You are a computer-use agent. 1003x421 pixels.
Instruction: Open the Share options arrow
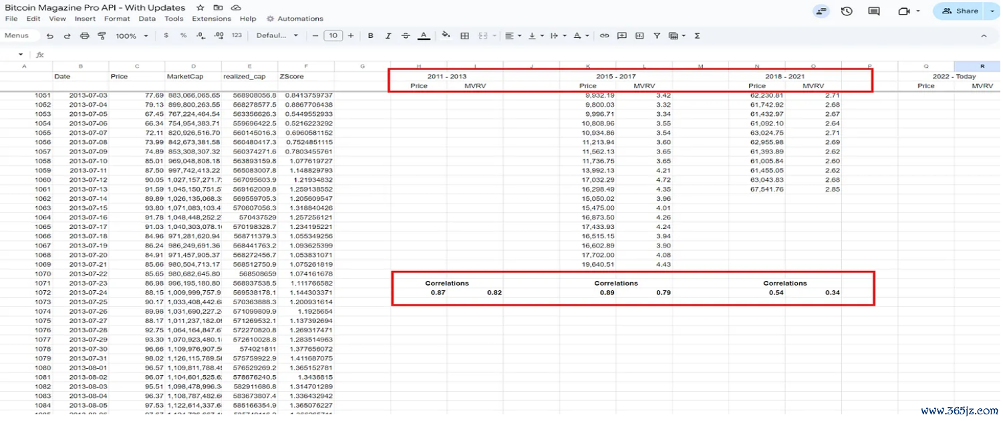point(992,11)
